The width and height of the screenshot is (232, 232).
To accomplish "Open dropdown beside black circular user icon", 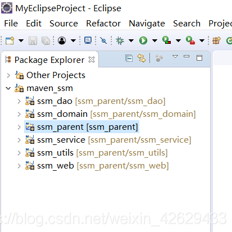I will pyautogui.click(x=73, y=40).
